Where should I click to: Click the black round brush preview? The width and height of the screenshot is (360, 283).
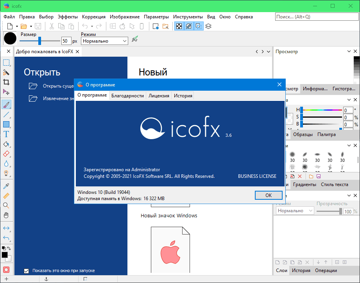(10, 38)
